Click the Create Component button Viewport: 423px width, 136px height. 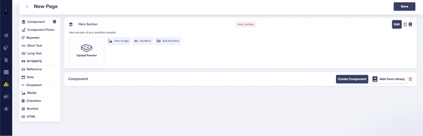[352, 79]
